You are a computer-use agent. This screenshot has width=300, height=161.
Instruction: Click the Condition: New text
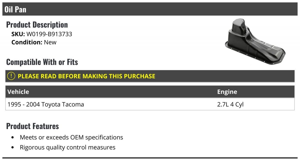[34, 42]
